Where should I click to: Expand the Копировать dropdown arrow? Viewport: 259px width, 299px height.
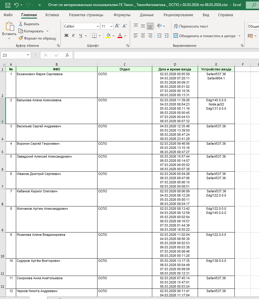47,31
